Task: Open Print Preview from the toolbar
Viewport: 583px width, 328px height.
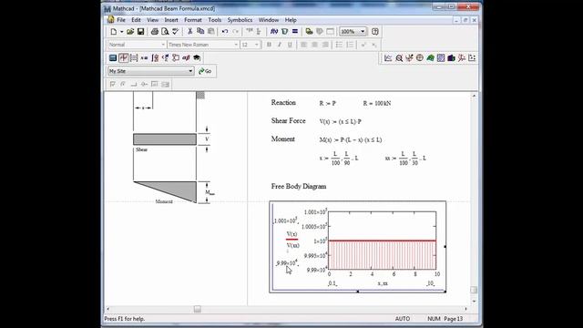Action: click(165, 32)
